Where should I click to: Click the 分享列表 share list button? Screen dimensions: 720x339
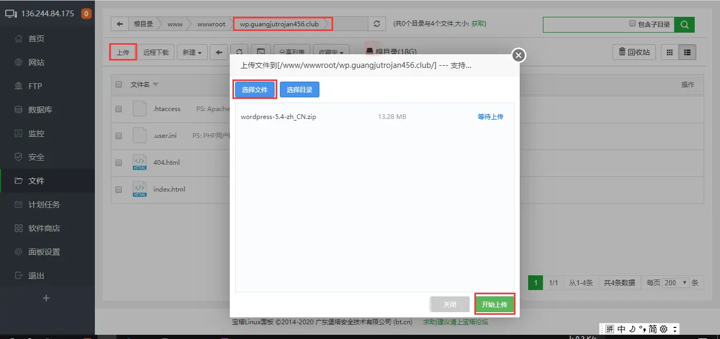click(291, 52)
